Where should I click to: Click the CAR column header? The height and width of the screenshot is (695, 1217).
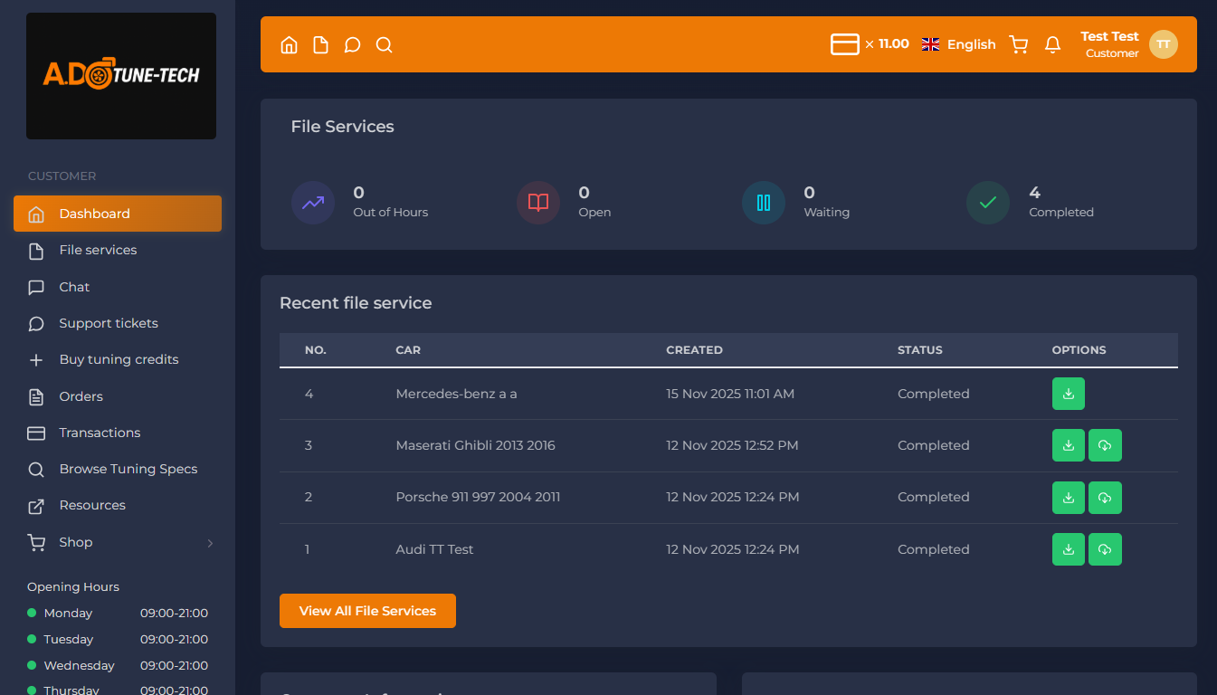click(408, 350)
